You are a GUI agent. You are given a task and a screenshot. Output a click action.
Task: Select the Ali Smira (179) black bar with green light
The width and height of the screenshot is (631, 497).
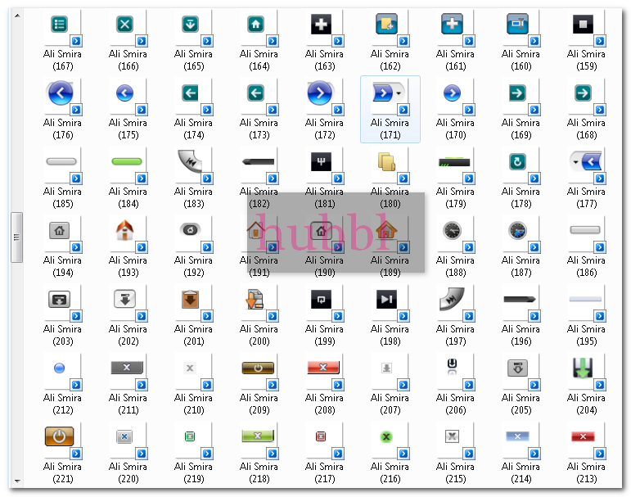tap(454, 162)
